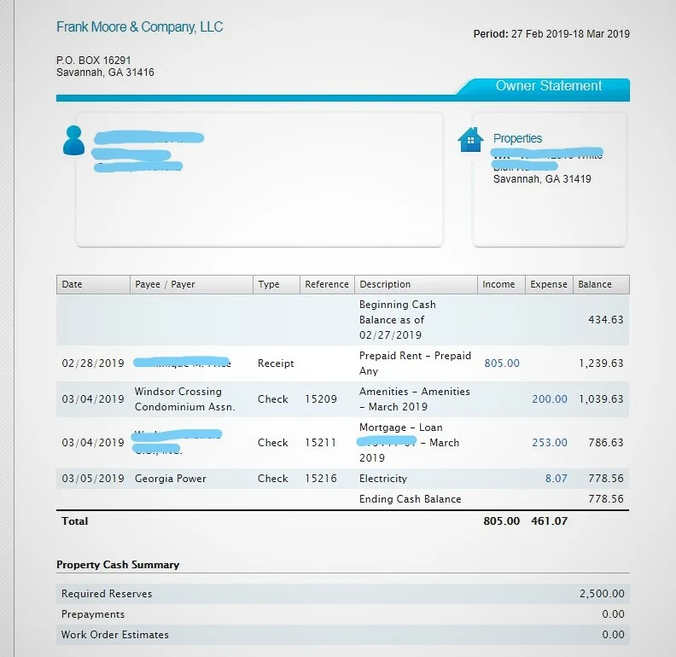Click the Beginning Cash Balance description
The image size is (676, 657).
click(398, 320)
